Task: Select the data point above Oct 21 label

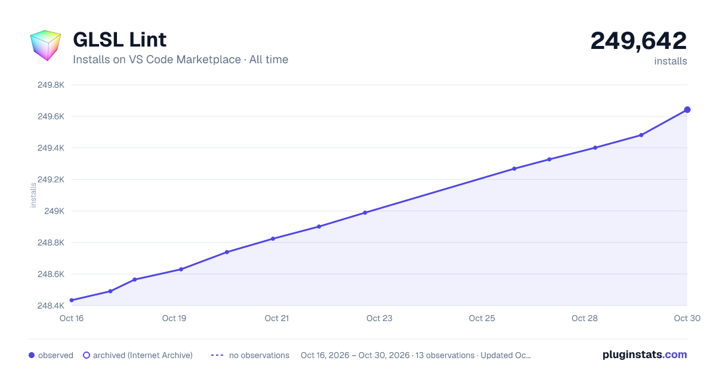Action: 273,239
